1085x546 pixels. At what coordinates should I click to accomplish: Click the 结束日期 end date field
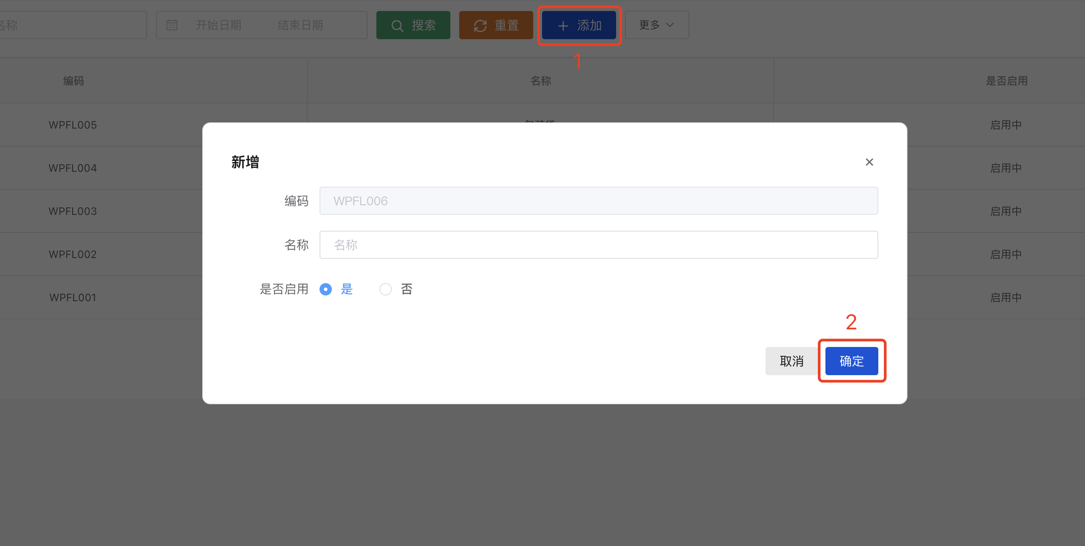[301, 25]
